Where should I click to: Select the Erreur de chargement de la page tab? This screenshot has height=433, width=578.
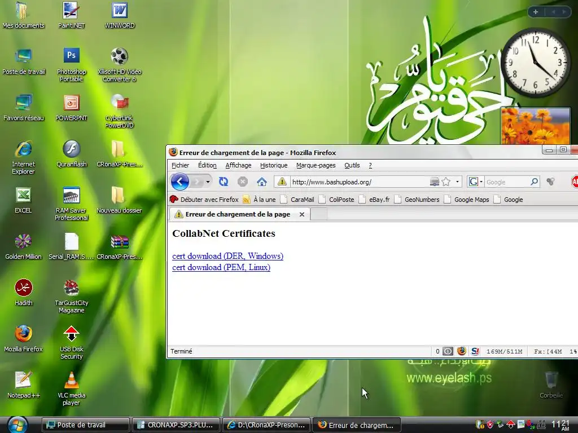click(239, 214)
